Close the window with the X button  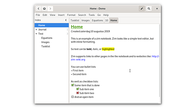coord(157,9)
